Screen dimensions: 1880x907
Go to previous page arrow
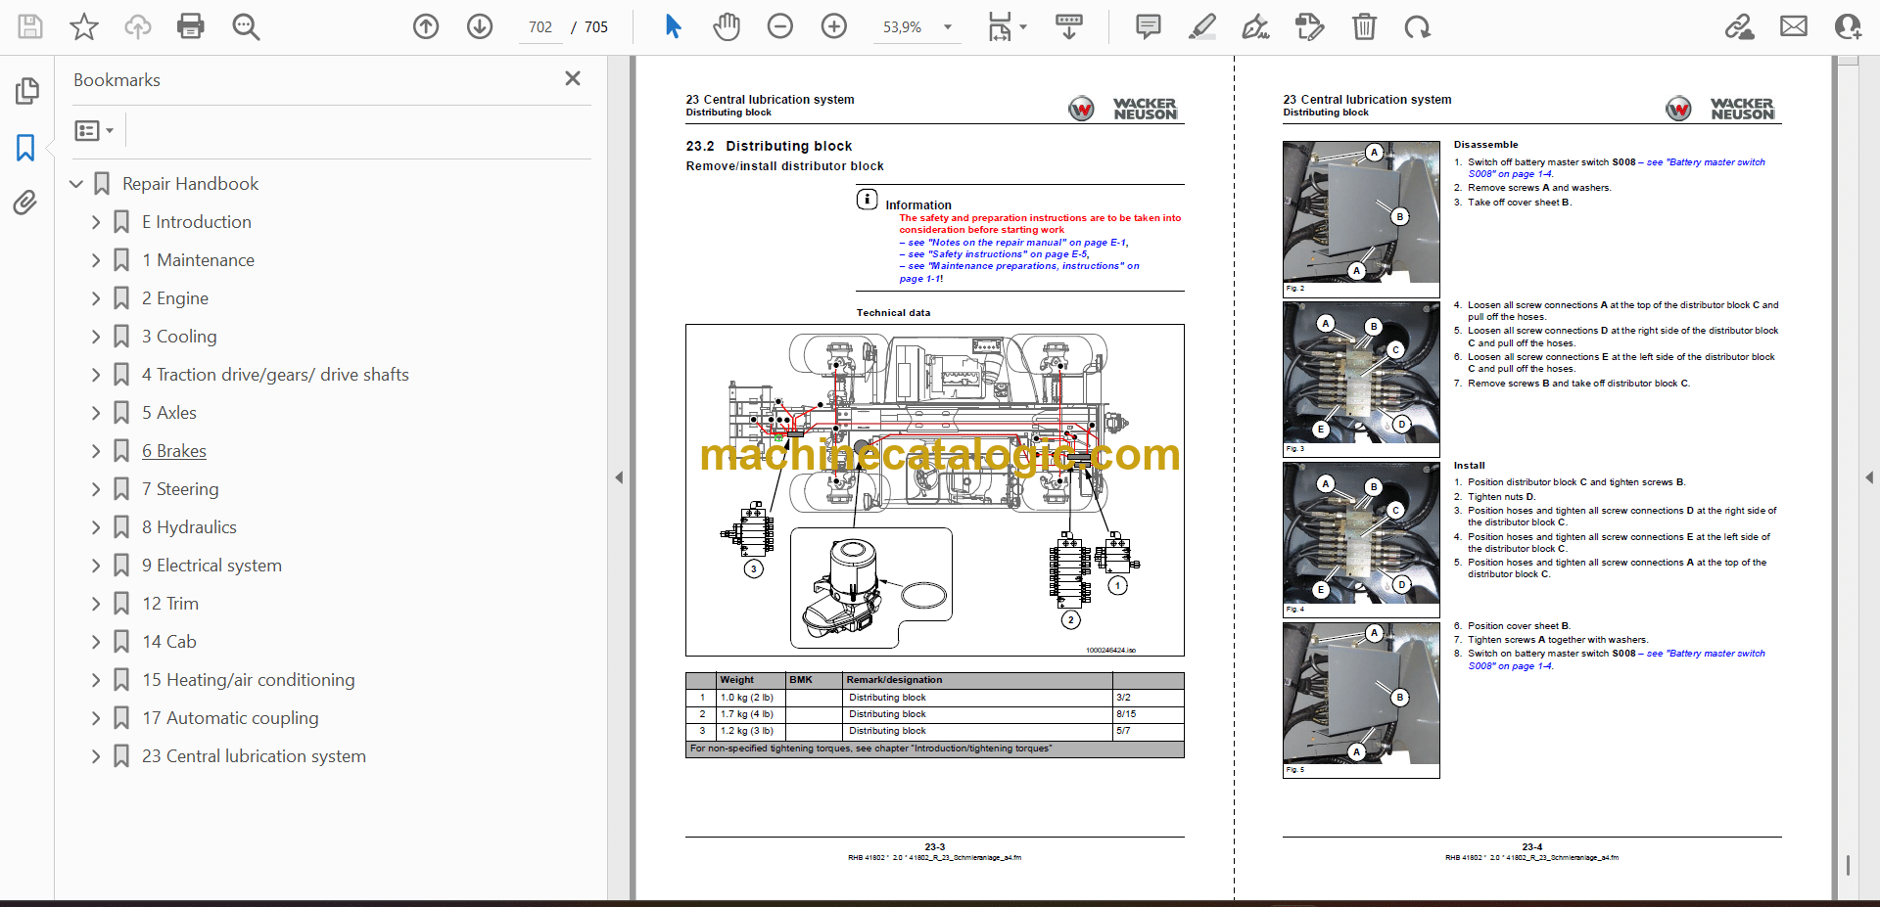pos(426,26)
